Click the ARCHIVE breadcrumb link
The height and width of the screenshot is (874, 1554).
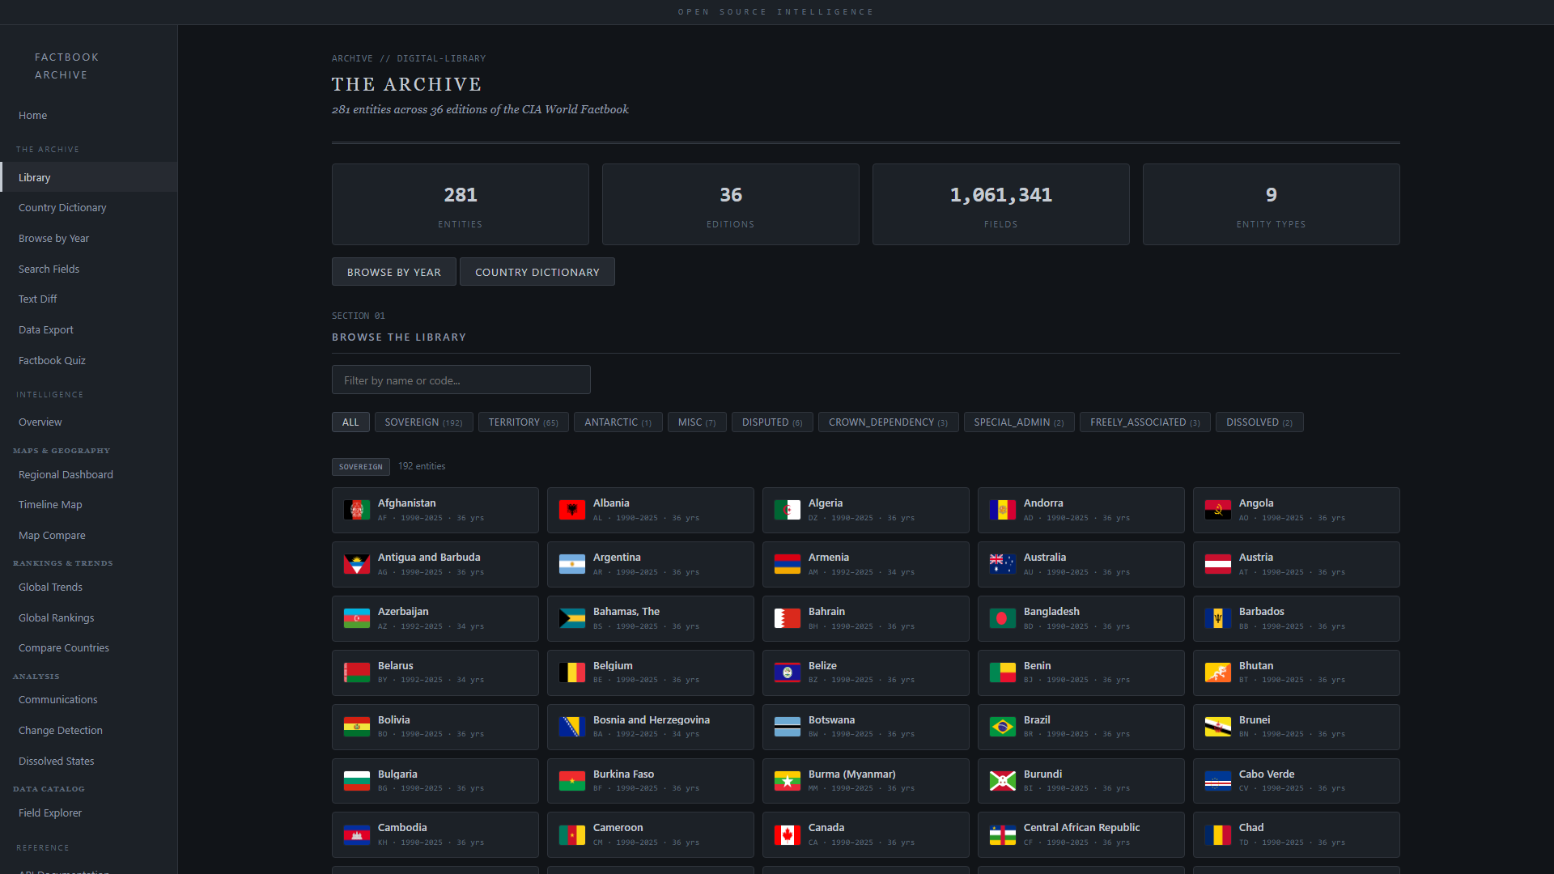click(x=352, y=58)
